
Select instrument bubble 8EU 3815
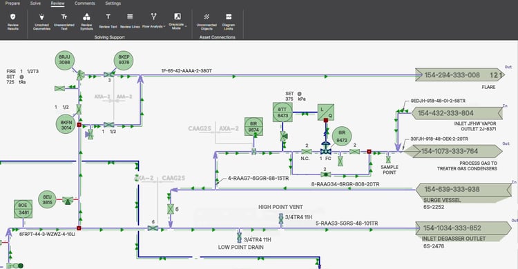coord(47,199)
